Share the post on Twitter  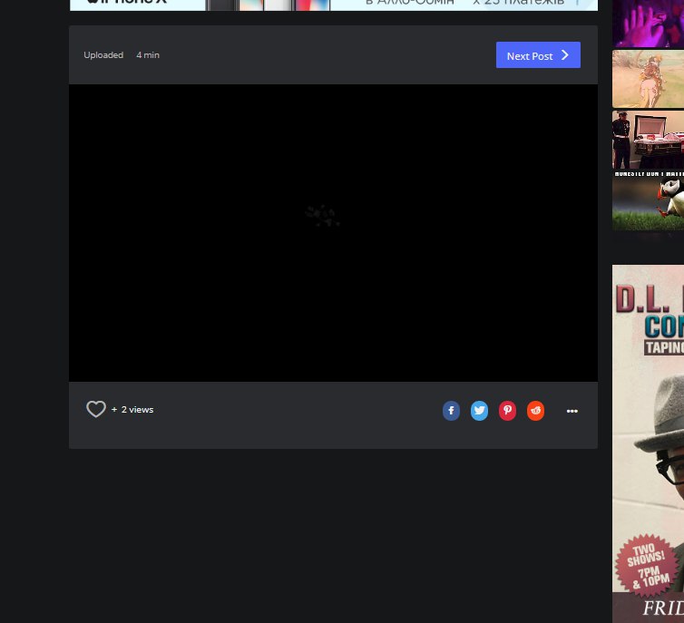[479, 411]
